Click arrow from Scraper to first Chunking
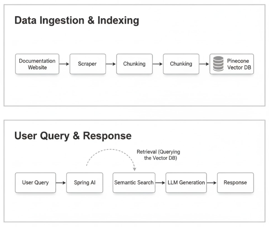 [111, 64]
